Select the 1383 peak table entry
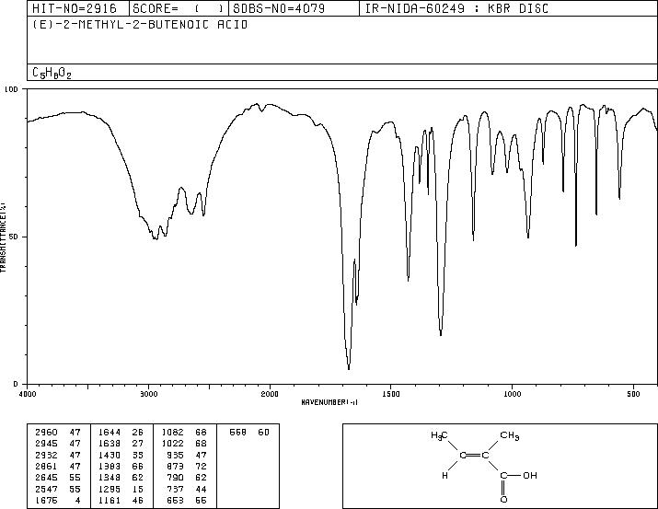 click(x=121, y=466)
